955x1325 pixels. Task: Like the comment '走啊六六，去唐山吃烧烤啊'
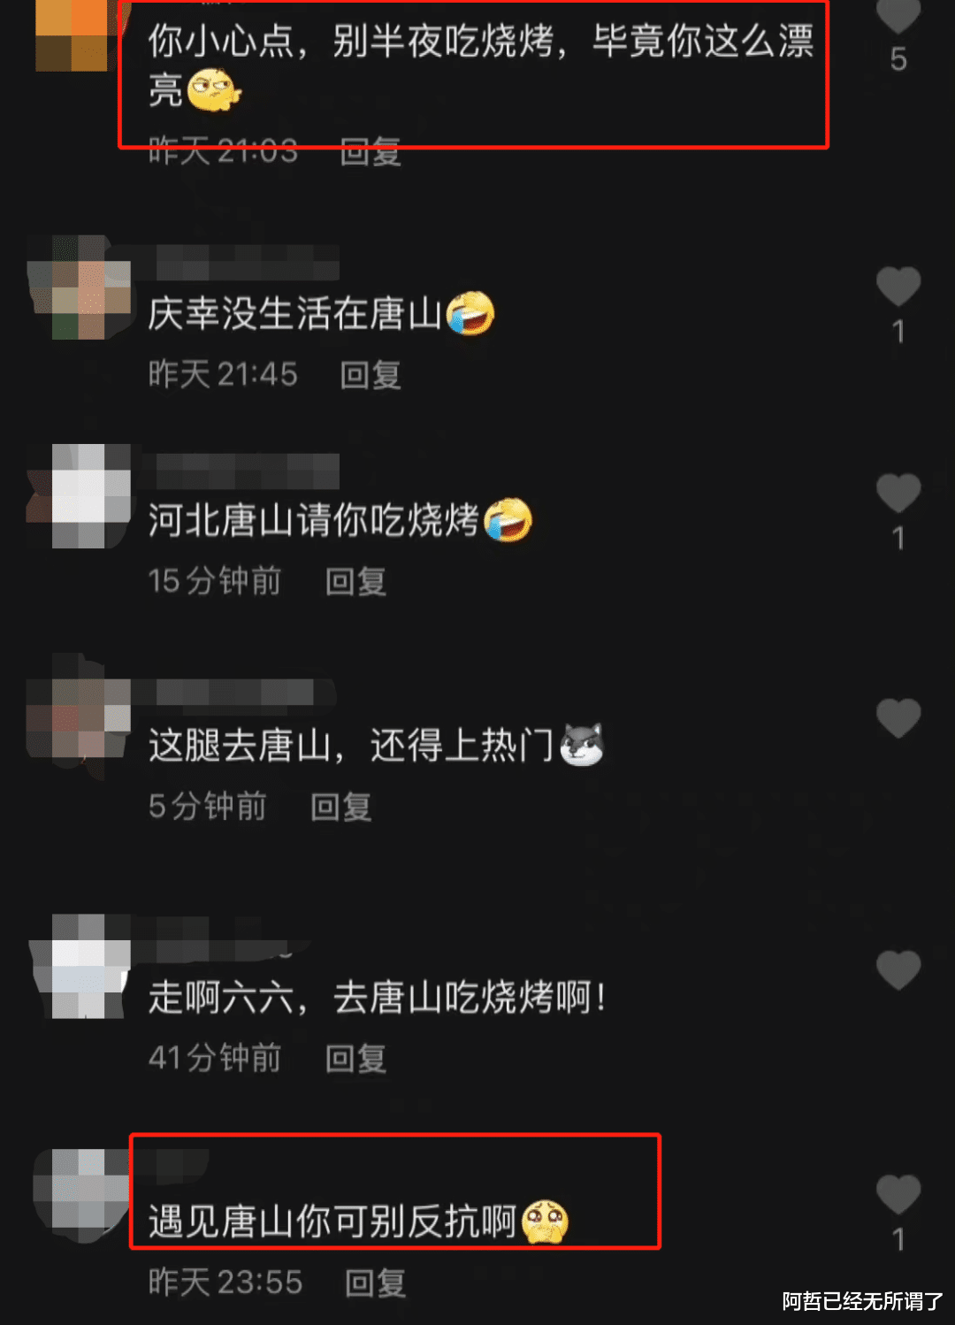pos(898,970)
